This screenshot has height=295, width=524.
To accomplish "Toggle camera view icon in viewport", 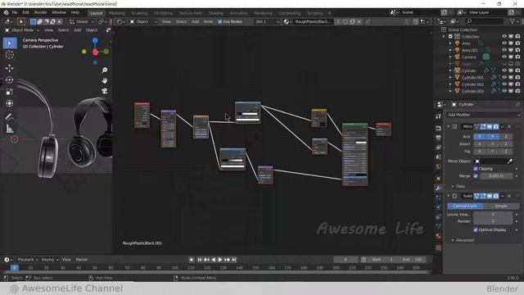I will click(105, 91).
